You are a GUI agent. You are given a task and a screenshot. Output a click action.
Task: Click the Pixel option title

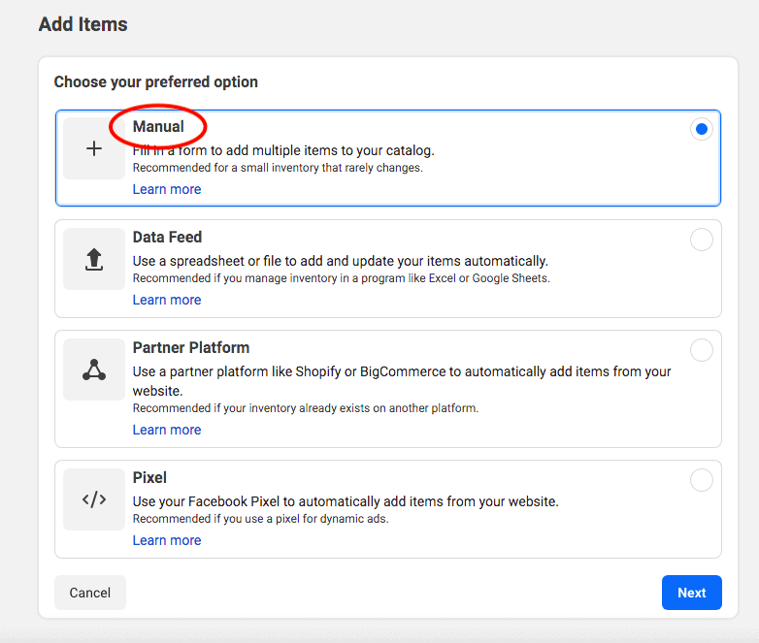[149, 477]
